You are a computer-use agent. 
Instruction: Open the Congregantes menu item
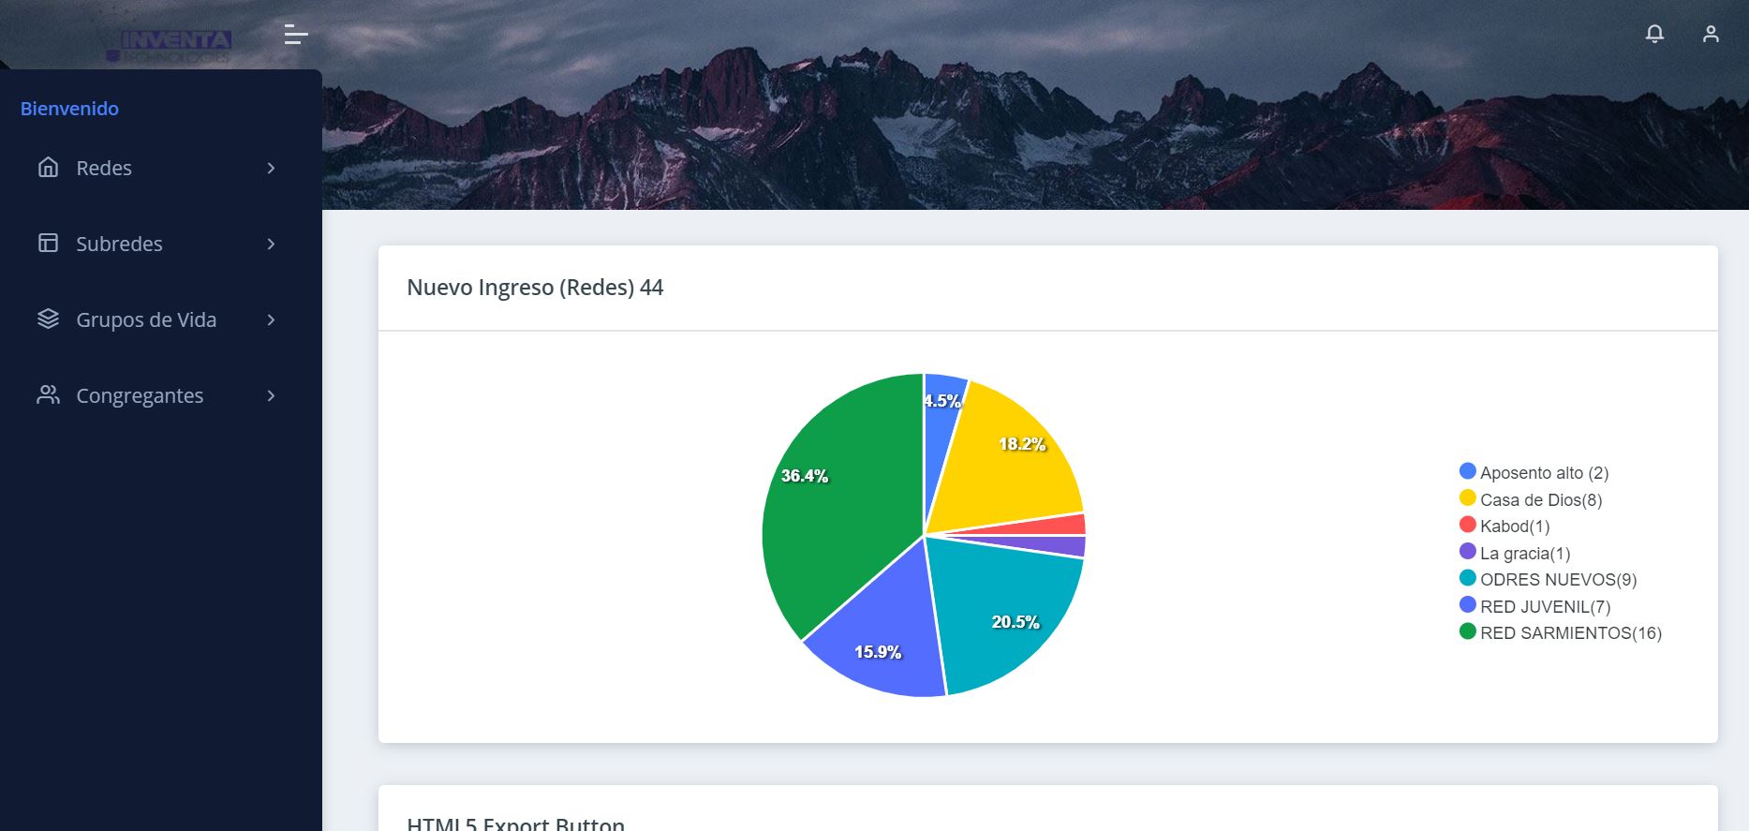[x=140, y=395]
